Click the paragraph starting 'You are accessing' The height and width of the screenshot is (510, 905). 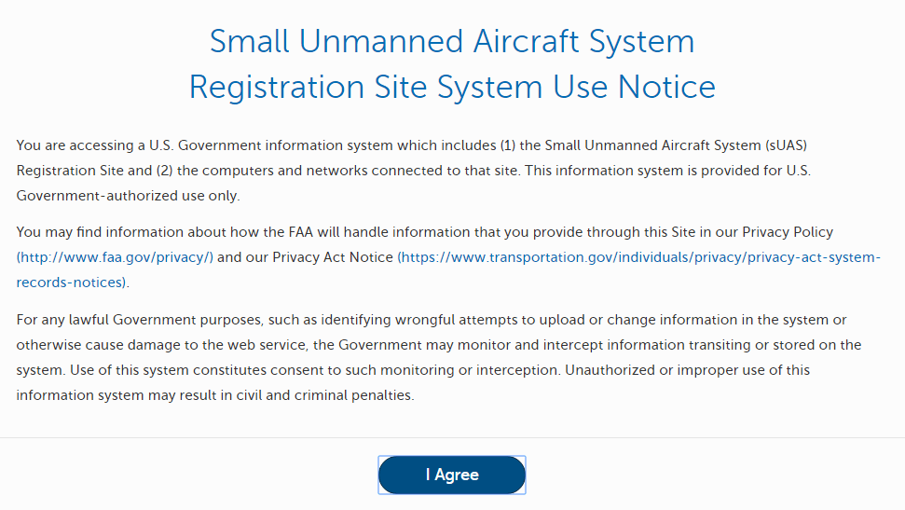414,171
